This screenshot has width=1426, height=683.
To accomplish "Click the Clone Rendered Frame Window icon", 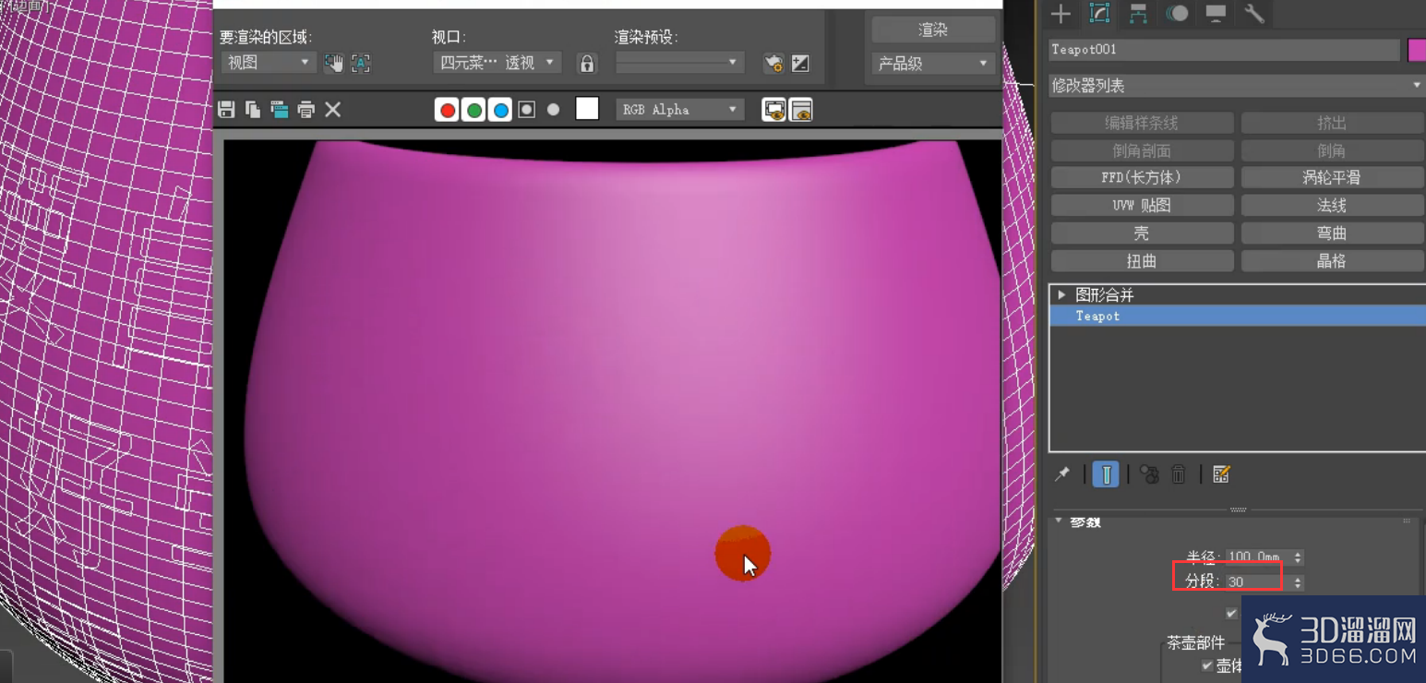I will tap(280, 110).
